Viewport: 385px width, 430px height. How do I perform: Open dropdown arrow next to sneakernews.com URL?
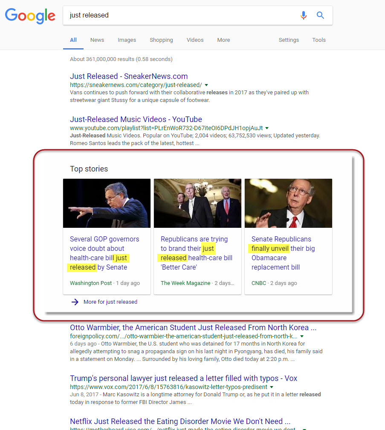(x=206, y=85)
